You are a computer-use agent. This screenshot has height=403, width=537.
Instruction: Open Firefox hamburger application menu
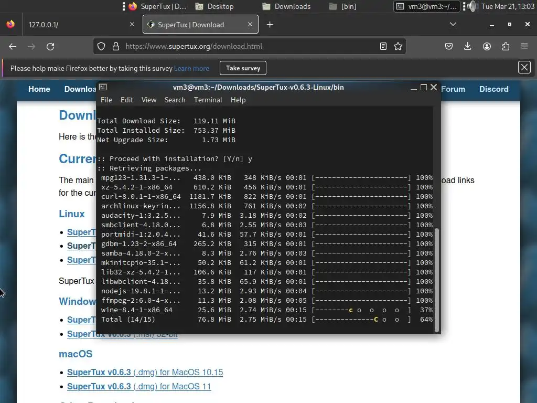coord(524,46)
